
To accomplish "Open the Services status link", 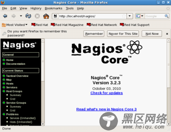I will click(x=12, y=87).
